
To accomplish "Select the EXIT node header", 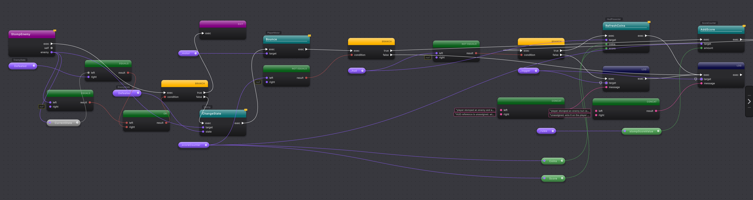I will 223,24.
